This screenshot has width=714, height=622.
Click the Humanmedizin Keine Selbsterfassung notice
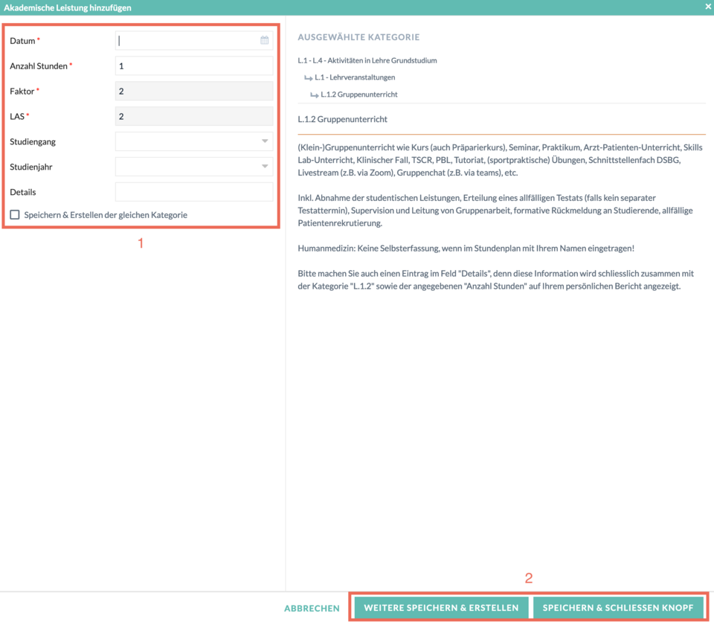pyautogui.click(x=466, y=249)
